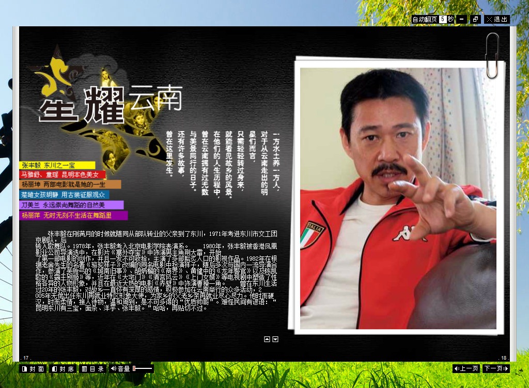The height and width of the screenshot is (388, 529).
Task: Open the 封面 cover page button
Action: pyautogui.click(x=33, y=369)
